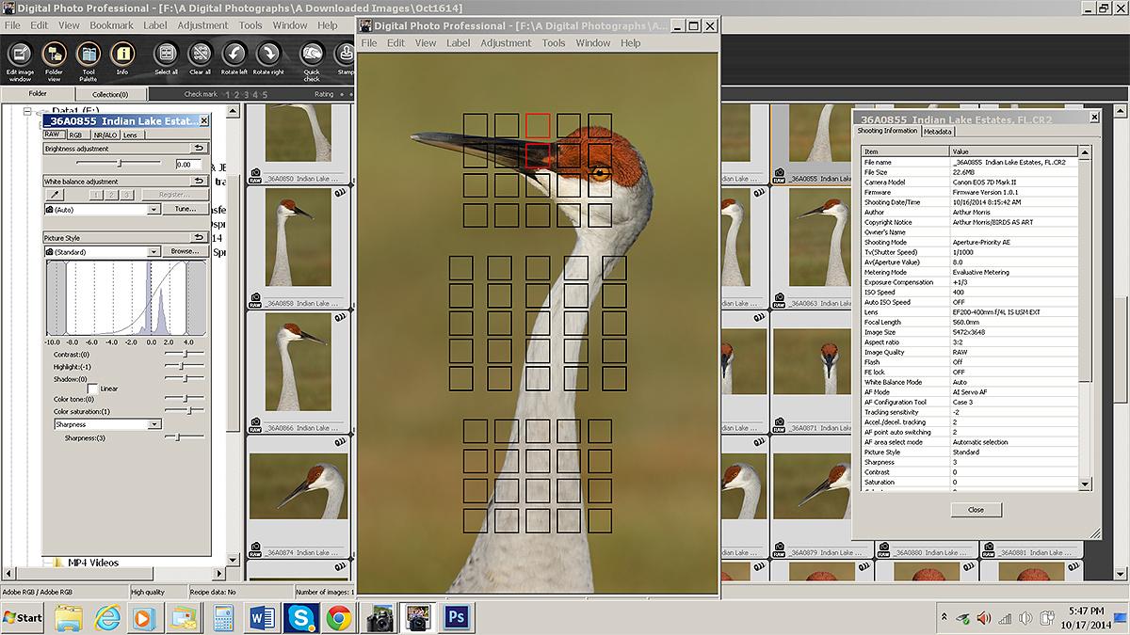The width and height of the screenshot is (1130, 635).
Task: Set check mark 5 in the filter bar
Action: click(x=266, y=95)
